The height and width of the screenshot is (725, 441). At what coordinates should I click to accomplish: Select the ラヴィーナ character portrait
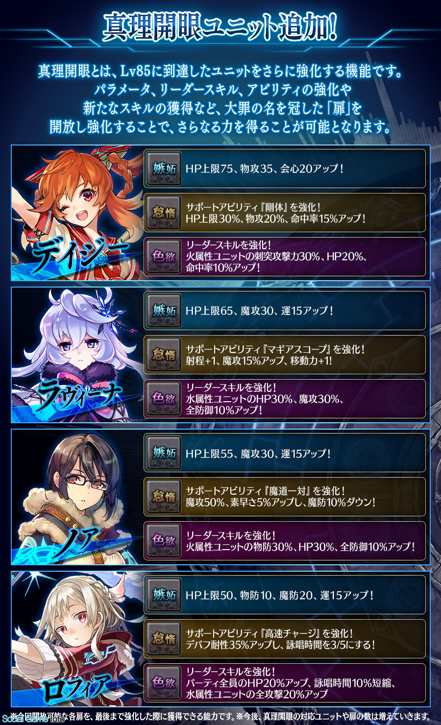point(77,355)
